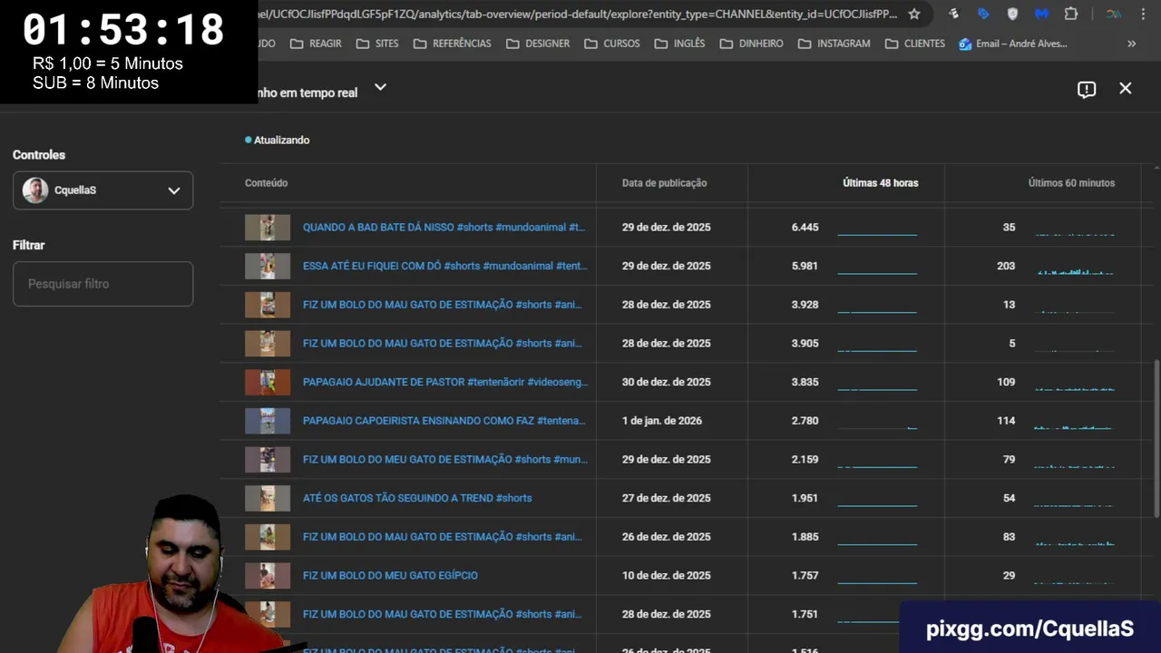
Task: Click the browser address bar URL
Action: pos(578,14)
